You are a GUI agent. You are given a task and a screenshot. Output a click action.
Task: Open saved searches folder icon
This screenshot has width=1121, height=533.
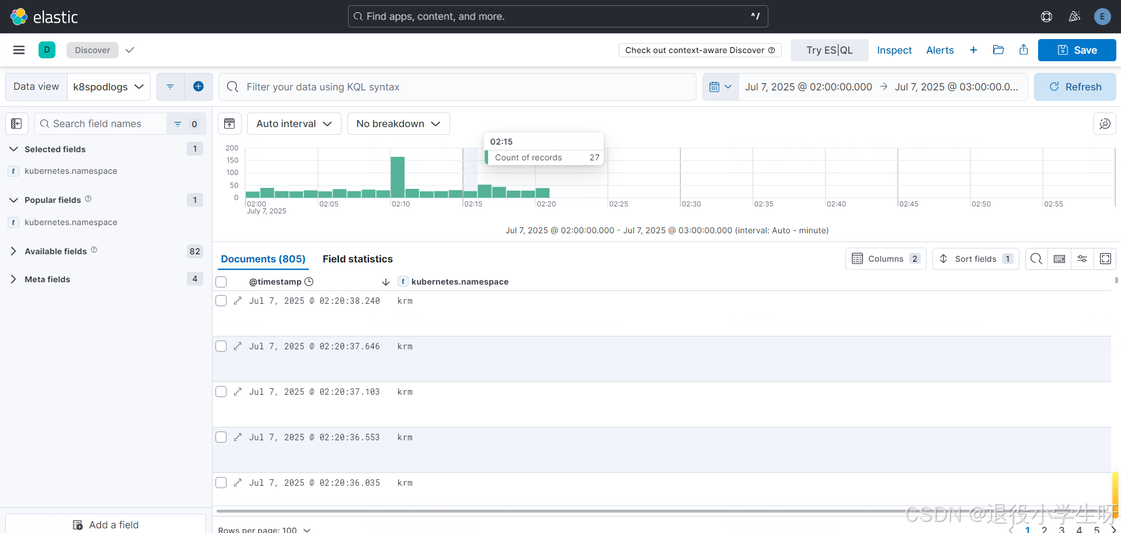click(998, 50)
